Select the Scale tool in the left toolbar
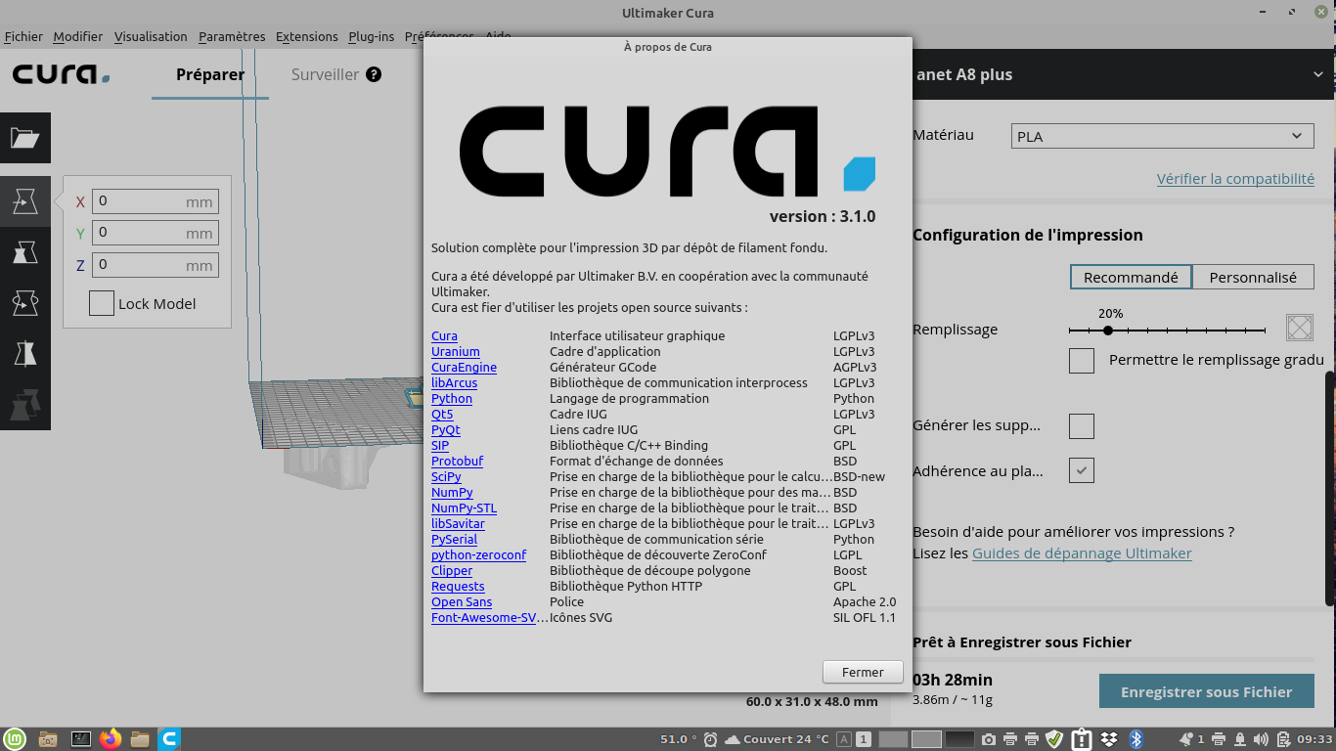This screenshot has width=1336, height=751. pos(25,253)
